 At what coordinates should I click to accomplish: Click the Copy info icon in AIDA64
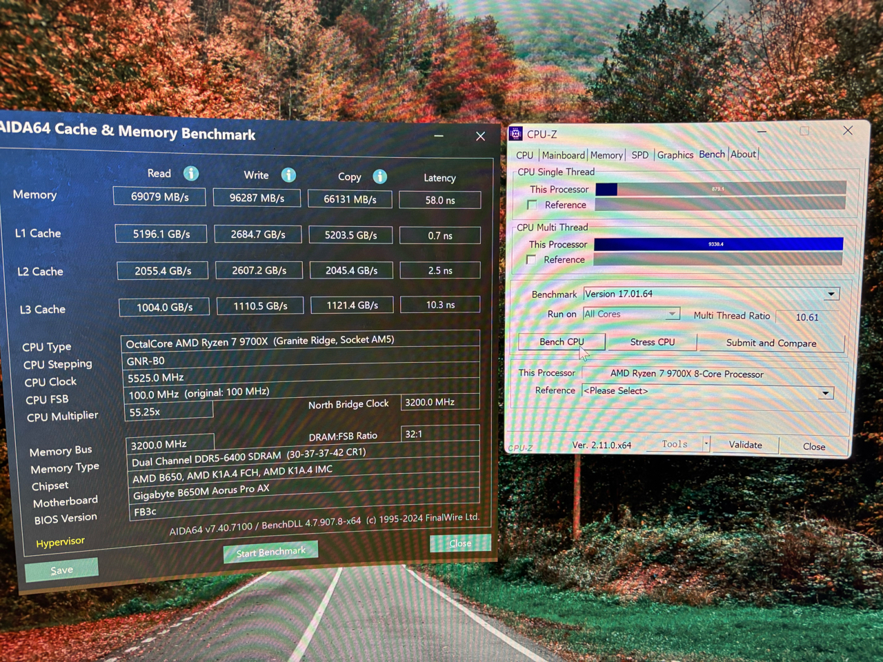[x=380, y=177]
